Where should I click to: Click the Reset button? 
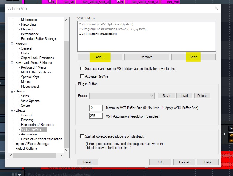coord(87,162)
